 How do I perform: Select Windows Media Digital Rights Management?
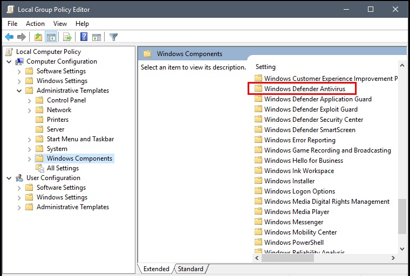pyautogui.click(x=326, y=202)
